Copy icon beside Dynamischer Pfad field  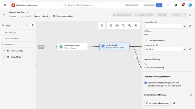point(185,26)
